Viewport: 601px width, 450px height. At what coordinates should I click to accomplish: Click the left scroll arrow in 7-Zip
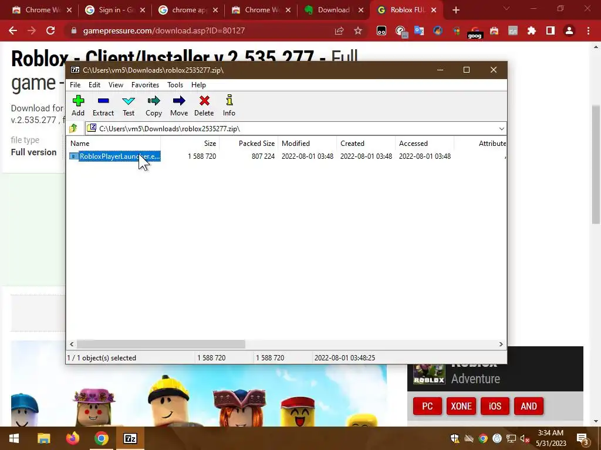72,344
